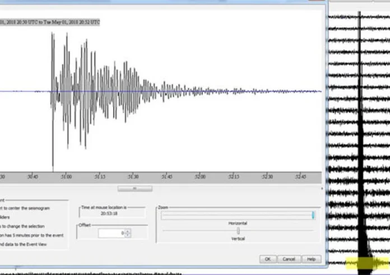Click the 52:15 tick on the time axis
Screen dimensions: 390x275
click(234, 176)
